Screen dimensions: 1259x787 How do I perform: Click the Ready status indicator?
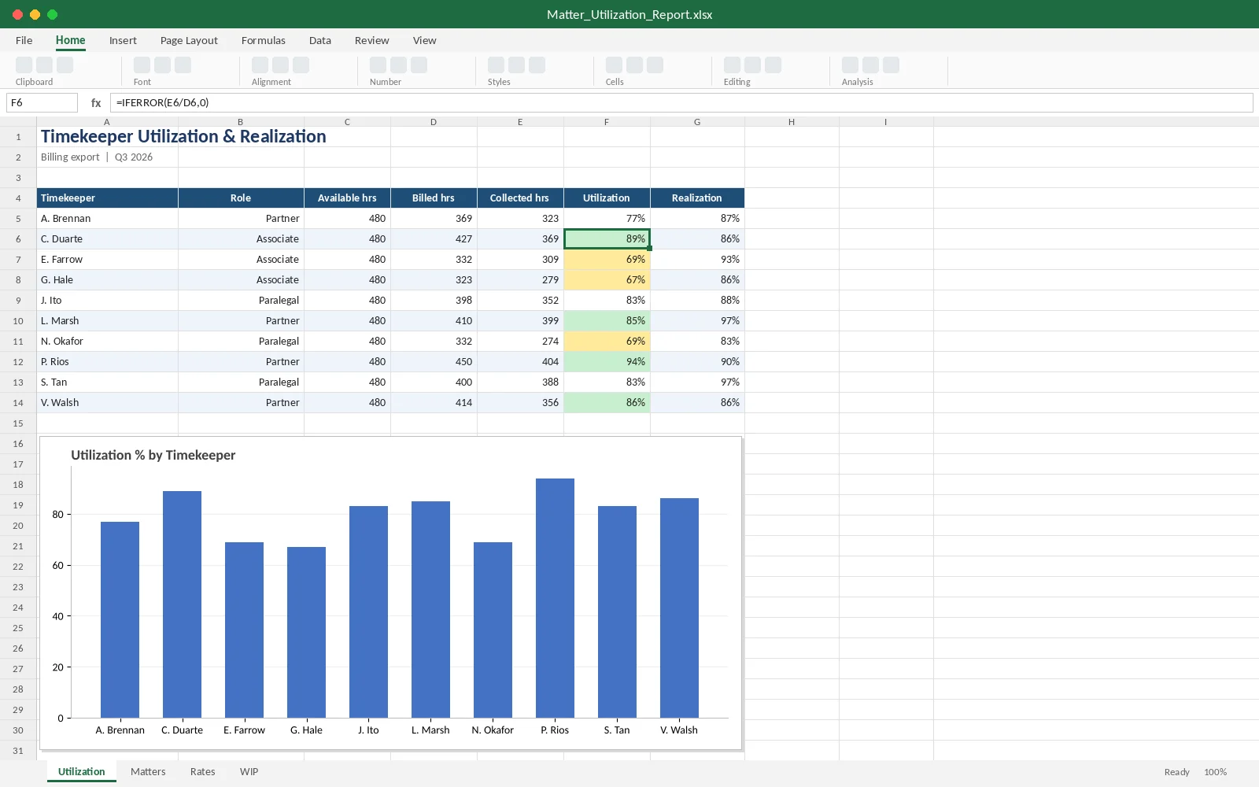tap(1176, 772)
